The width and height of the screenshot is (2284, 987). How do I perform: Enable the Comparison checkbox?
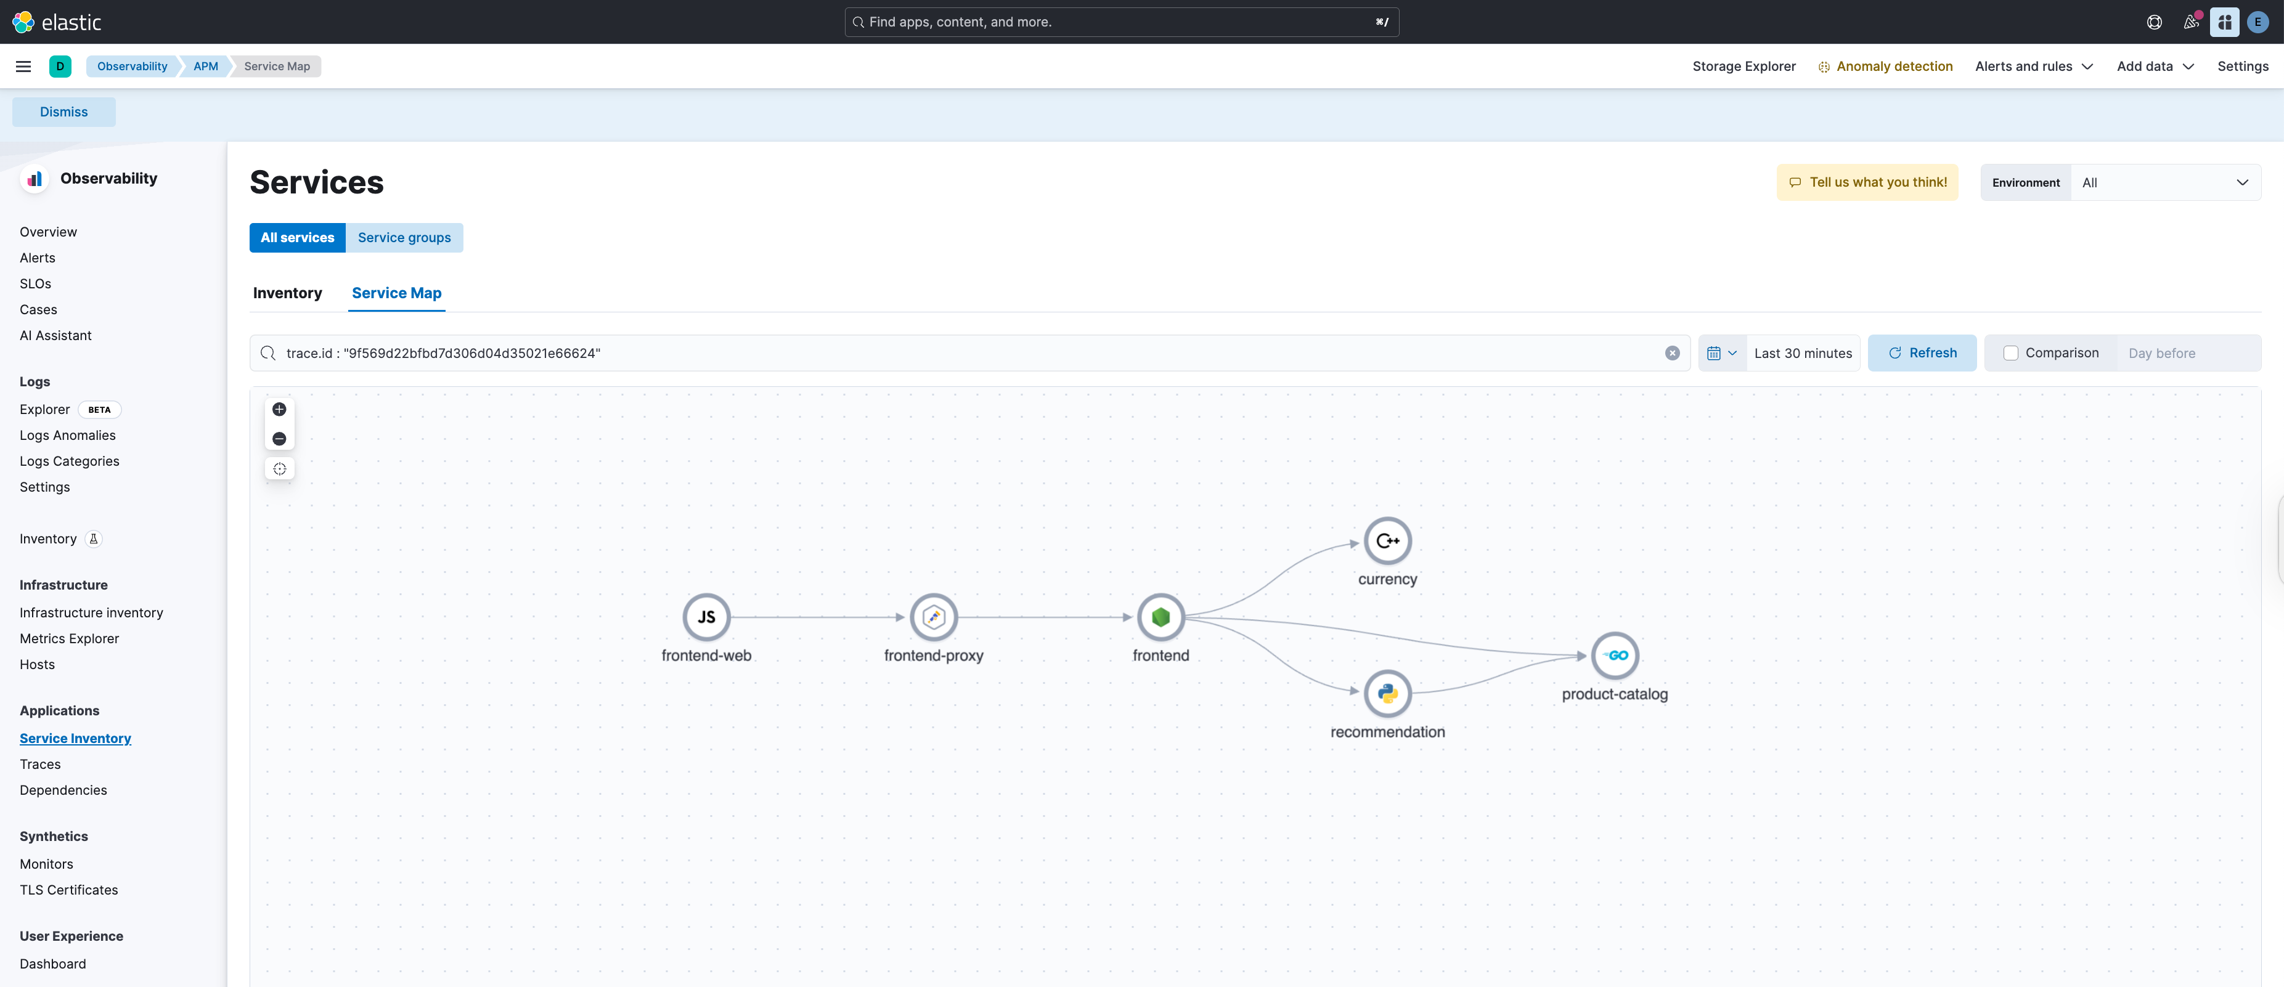(x=2010, y=354)
